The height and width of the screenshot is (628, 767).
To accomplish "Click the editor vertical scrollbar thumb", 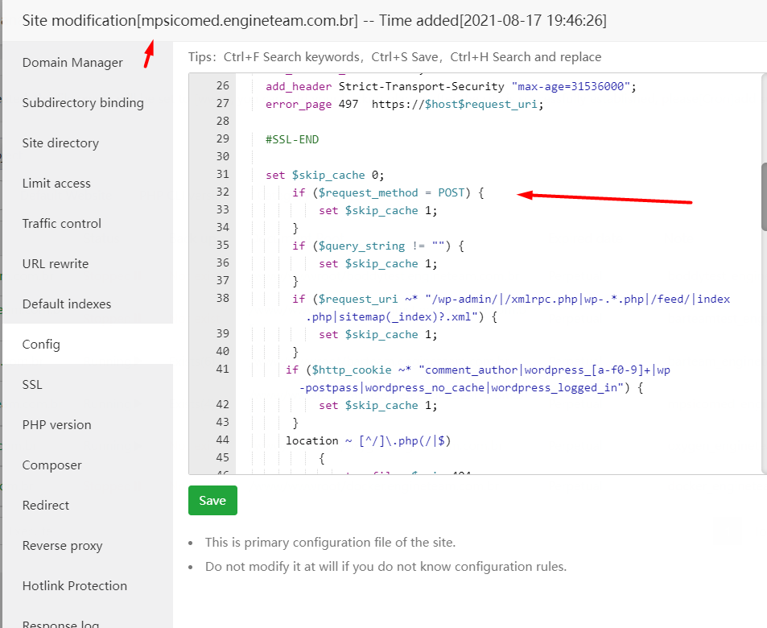I will pos(764,196).
